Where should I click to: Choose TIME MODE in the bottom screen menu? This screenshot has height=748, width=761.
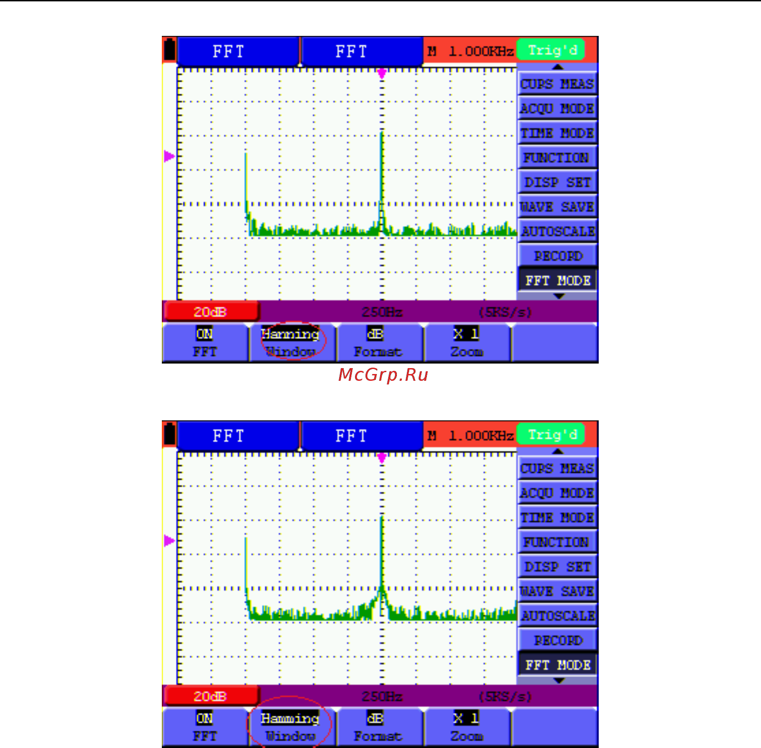click(557, 518)
